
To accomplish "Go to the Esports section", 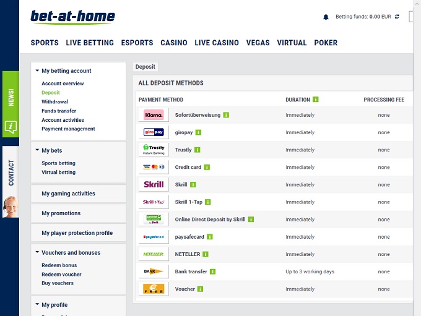I will [x=137, y=43].
